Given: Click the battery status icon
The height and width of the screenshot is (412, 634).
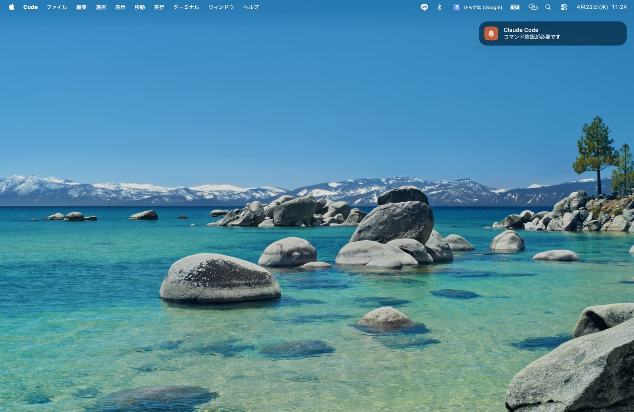Looking at the screenshot, I should point(515,7).
